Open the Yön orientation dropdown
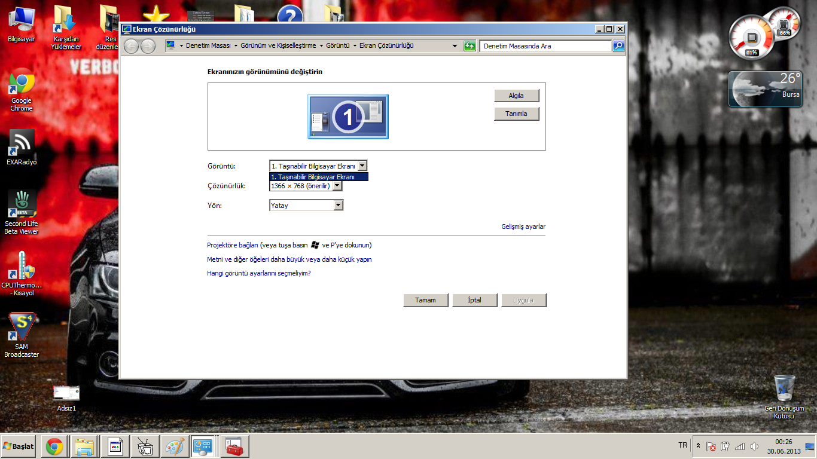The width and height of the screenshot is (817, 459). (338, 206)
